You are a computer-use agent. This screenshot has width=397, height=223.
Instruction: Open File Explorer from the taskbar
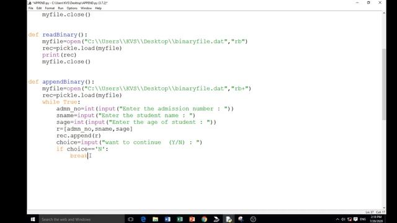[155, 219]
